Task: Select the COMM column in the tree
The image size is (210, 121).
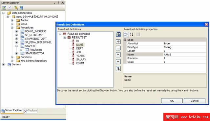Action: tap(80, 63)
